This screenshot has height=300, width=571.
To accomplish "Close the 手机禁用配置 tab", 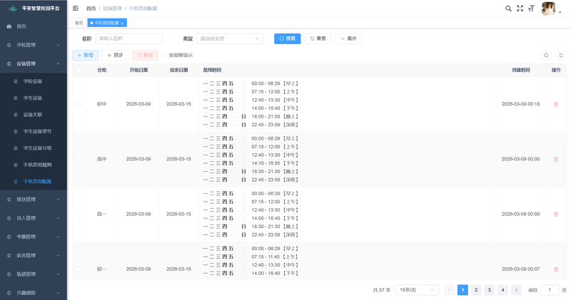I will click(x=122, y=24).
